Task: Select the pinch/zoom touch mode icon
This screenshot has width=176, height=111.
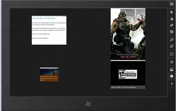Action: tap(172, 25)
